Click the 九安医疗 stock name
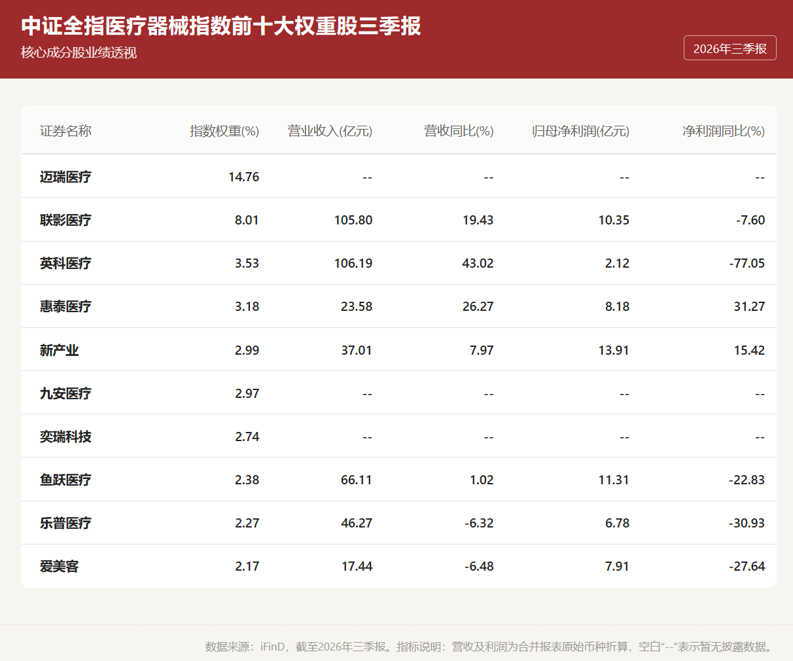The height and width of the screenshot is (661, 793). pyautogui.click(x=65, y=393)
